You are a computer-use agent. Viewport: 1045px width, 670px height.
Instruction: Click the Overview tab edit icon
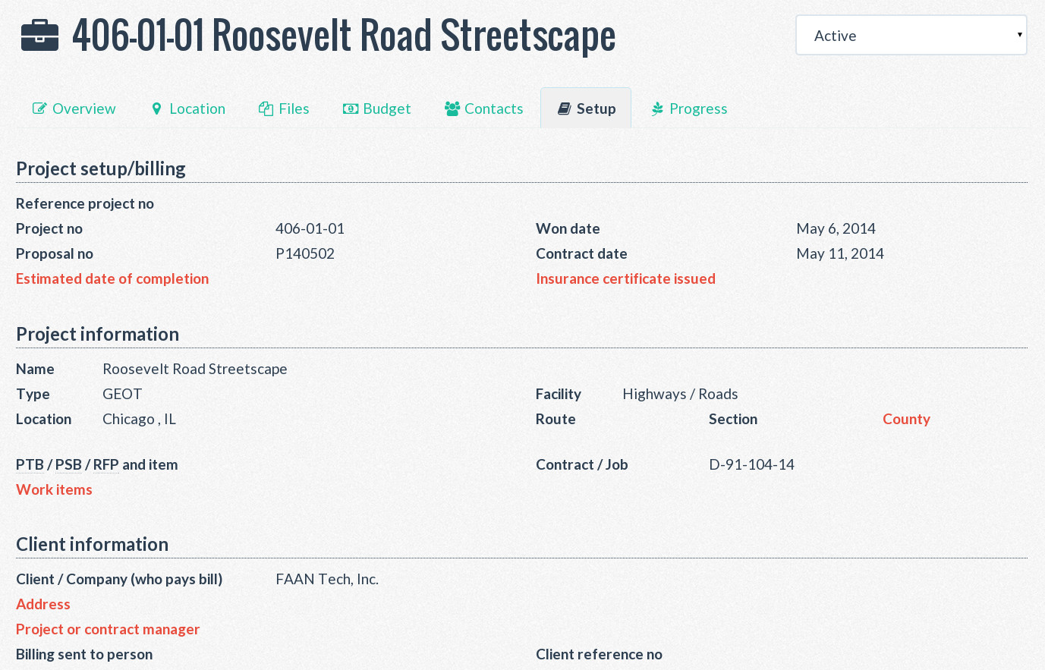[39, 109]
